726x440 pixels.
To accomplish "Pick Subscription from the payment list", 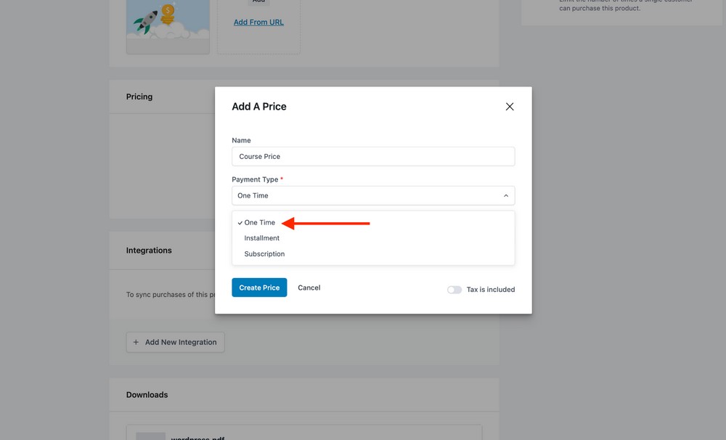I will pos(264,254).
